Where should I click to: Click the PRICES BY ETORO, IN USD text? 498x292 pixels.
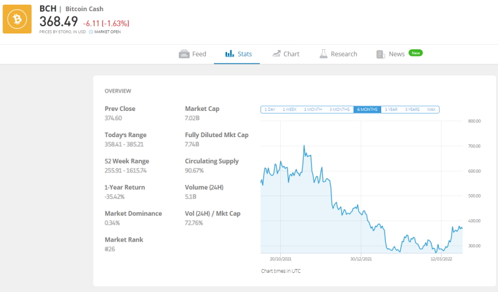pyautogui.click(x=62, y=31)
